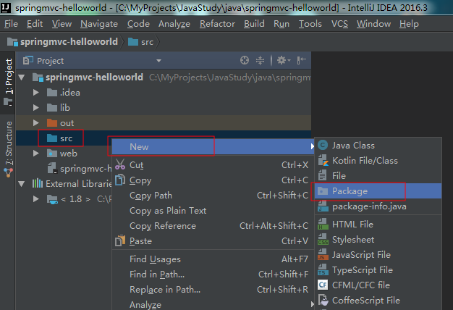453x310 pixels.
Task: Open the Refactor menu
Action: click(217, 24)
